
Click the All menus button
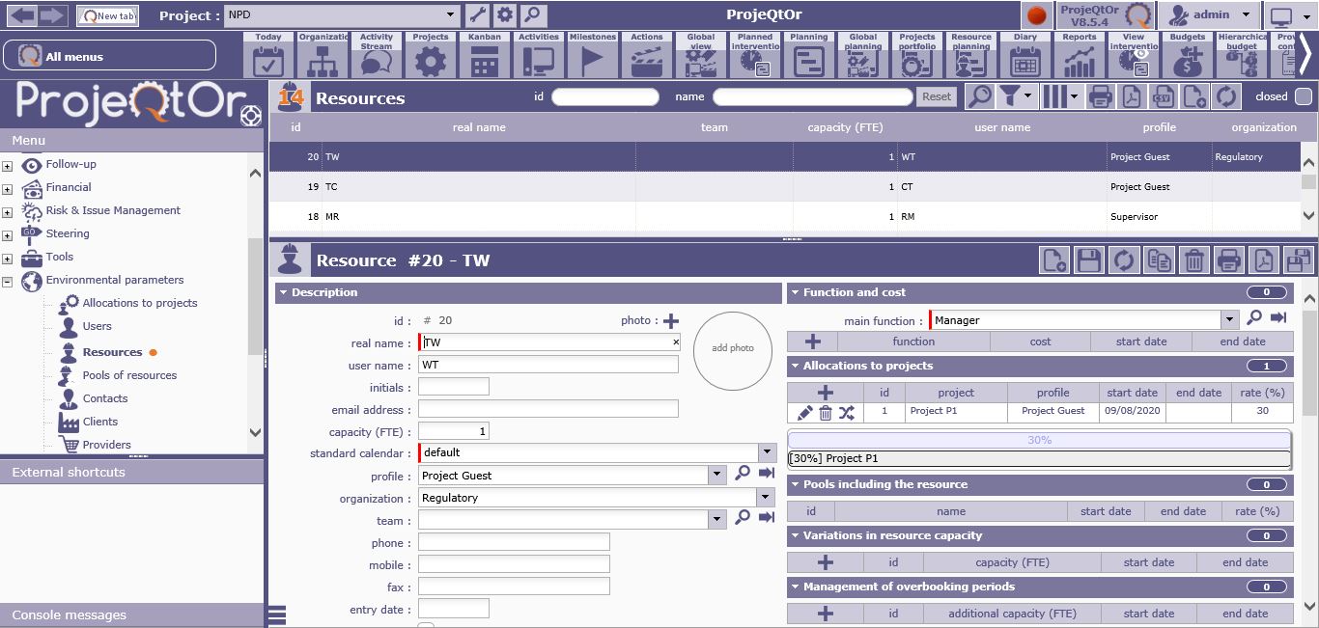tap(109, 56)
